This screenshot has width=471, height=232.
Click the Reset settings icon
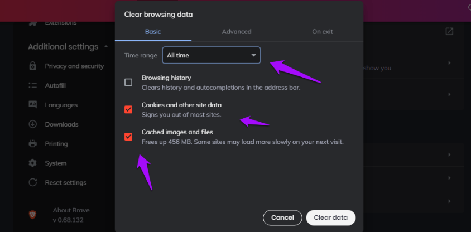[x=33, y=183]
